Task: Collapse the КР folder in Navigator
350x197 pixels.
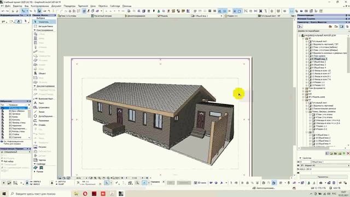Action: coord(304,100)
